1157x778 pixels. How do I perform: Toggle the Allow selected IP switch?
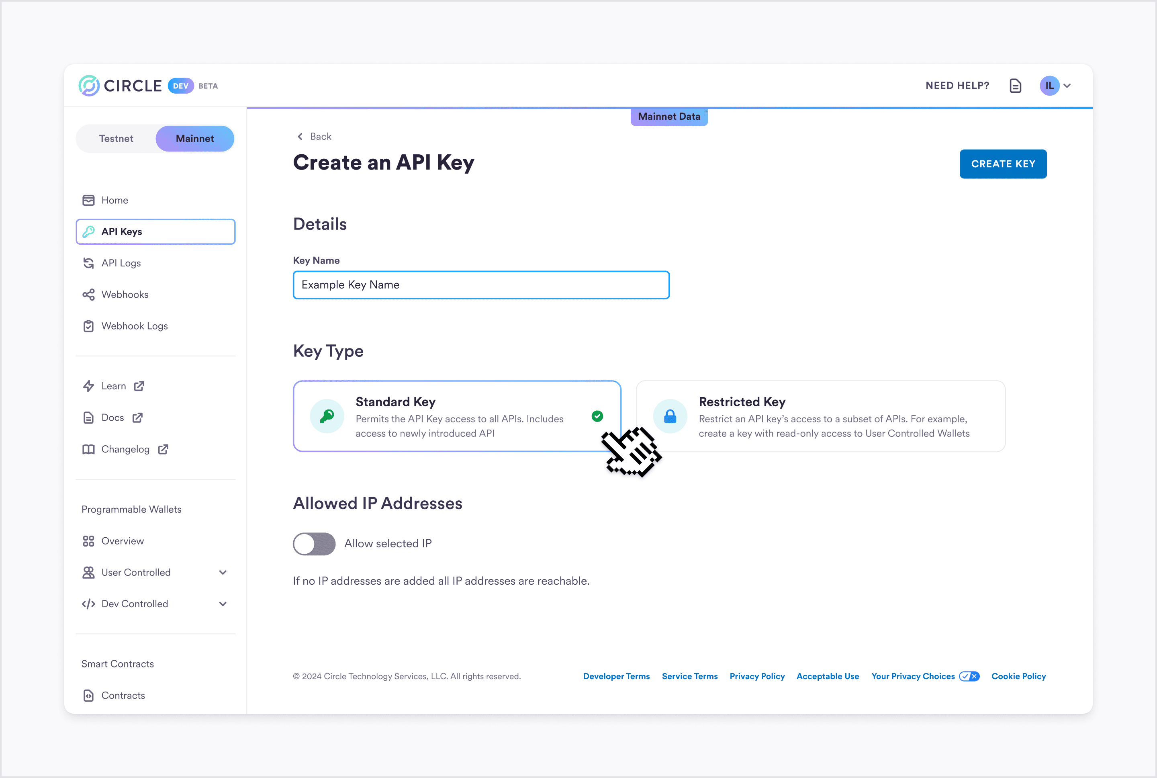coord(314,544)
